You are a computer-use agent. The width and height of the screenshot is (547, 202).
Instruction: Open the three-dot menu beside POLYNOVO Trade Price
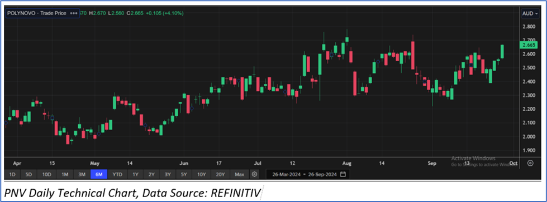(73, 13)
